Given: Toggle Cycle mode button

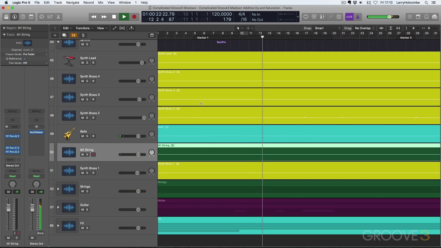Looking at the screenshot, I should (x=306, y=17).
